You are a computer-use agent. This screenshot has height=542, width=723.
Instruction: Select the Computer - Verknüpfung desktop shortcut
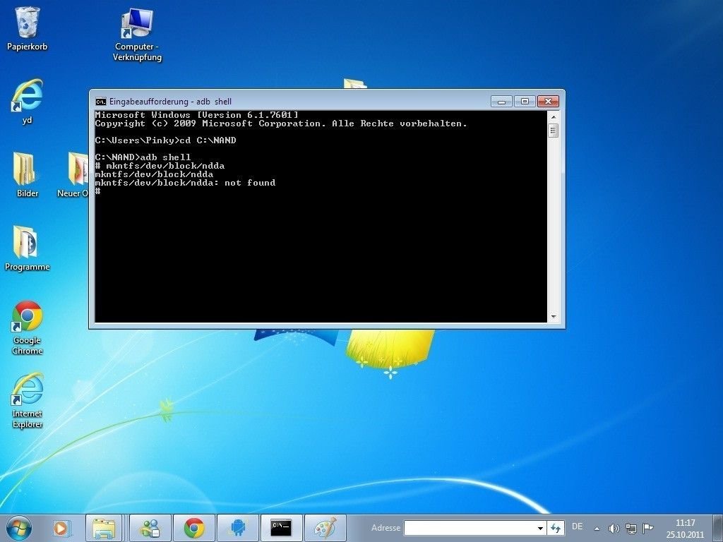tap(138, 35)
